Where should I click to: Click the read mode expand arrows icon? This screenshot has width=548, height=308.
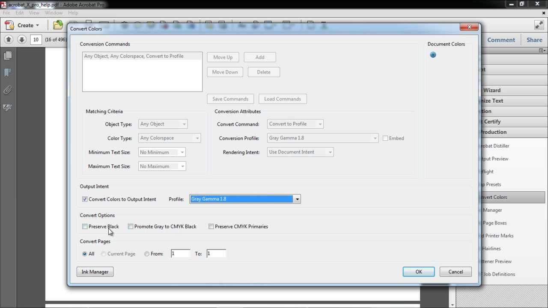coord(539,25)
